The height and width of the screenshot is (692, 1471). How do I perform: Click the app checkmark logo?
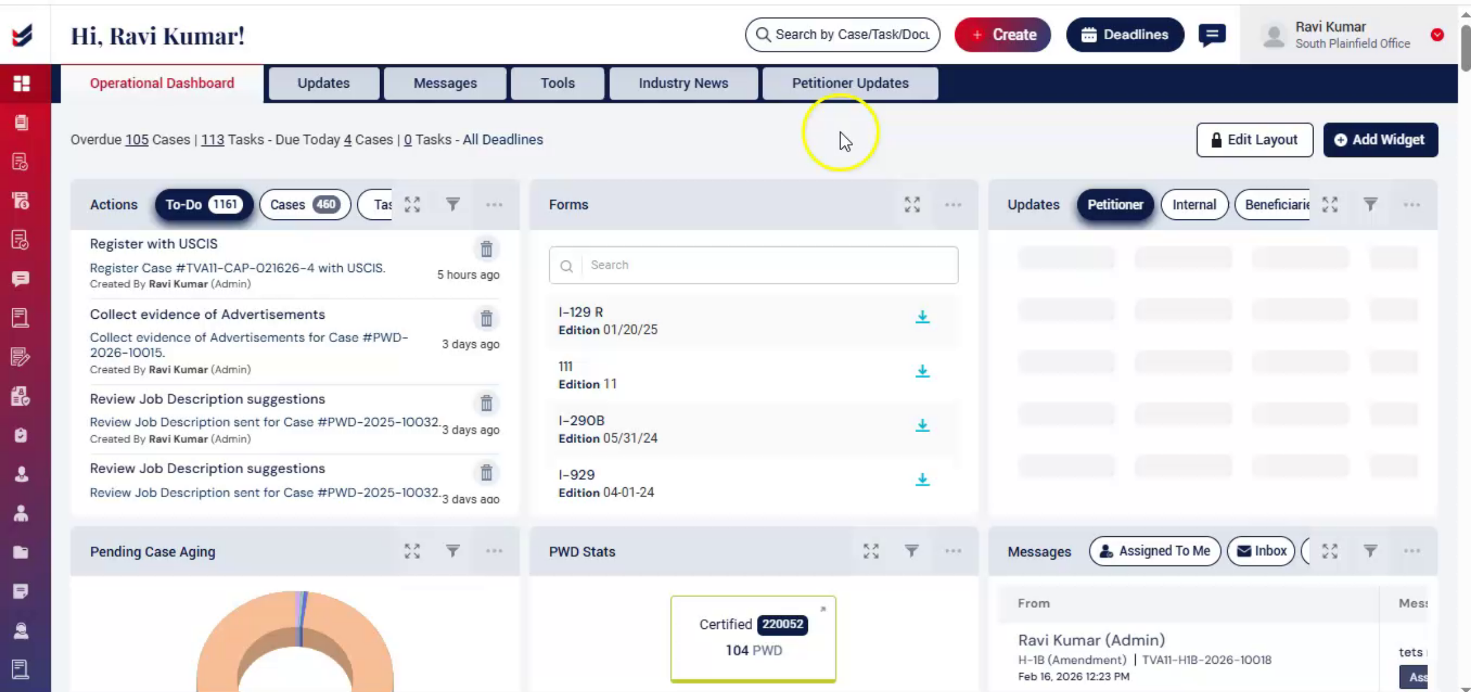click(x=23, y=35)
